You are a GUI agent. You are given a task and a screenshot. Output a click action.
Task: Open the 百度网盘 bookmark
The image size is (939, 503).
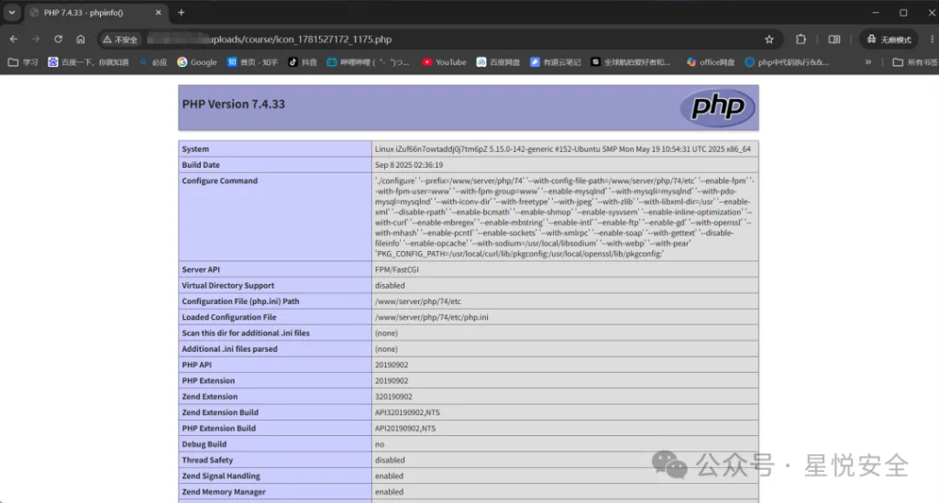(x=498, y=62)
